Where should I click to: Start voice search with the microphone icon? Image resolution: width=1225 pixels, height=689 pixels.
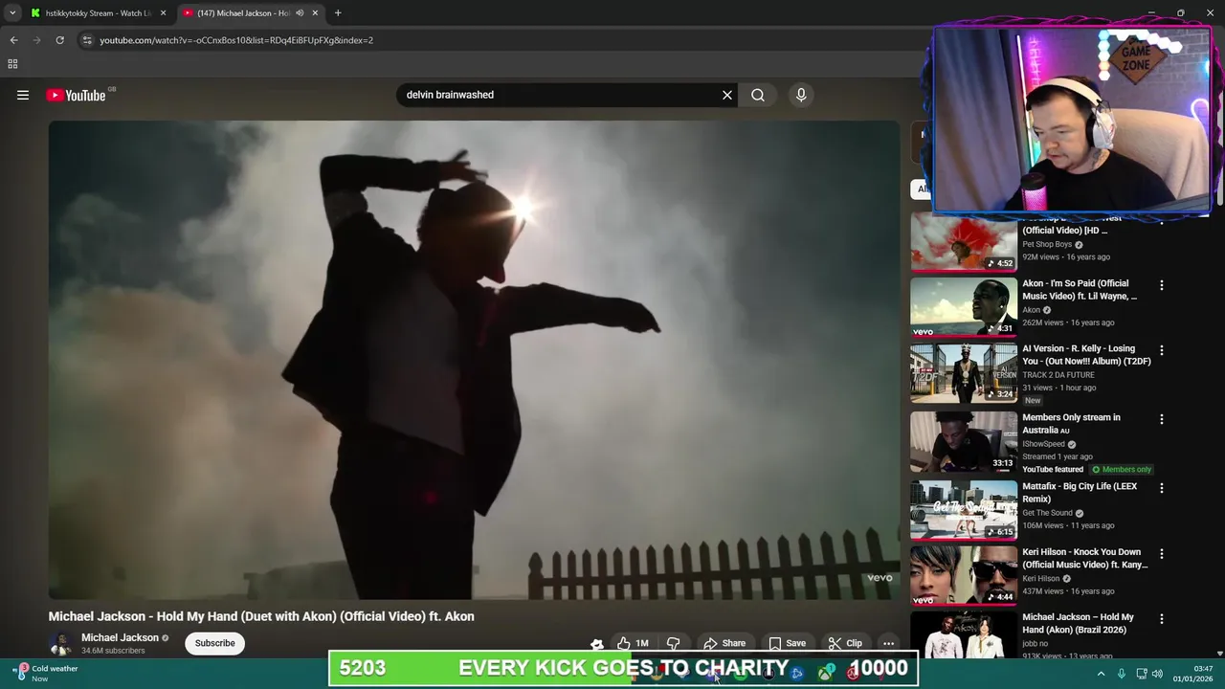[x=801, y=95]
